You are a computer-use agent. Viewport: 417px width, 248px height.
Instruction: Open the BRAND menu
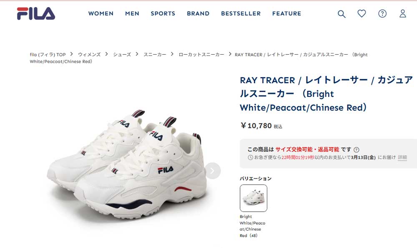198,14
